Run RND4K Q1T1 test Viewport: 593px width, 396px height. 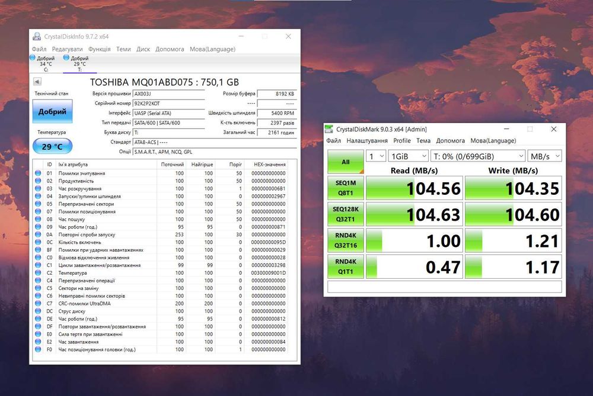click(x=346, y=266)
